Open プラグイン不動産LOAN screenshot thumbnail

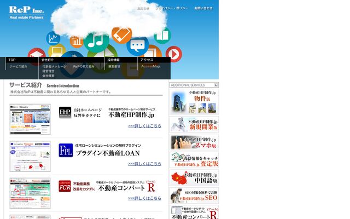(30, 156)
